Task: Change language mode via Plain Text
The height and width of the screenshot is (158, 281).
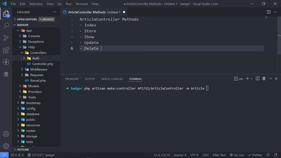Action: [x=219, y=155]
